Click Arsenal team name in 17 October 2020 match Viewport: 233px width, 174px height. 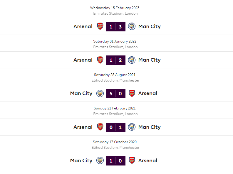click(x=147, y=161)
